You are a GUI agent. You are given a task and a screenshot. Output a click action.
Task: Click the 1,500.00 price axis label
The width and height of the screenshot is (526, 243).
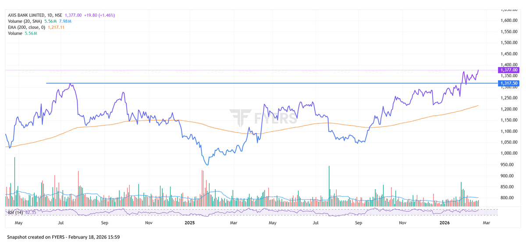point(509,43)
